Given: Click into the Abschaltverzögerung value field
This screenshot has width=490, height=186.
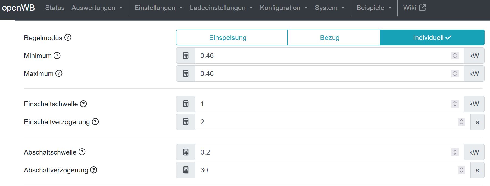Looking at the screenshot, I should (x=326, y=170).
